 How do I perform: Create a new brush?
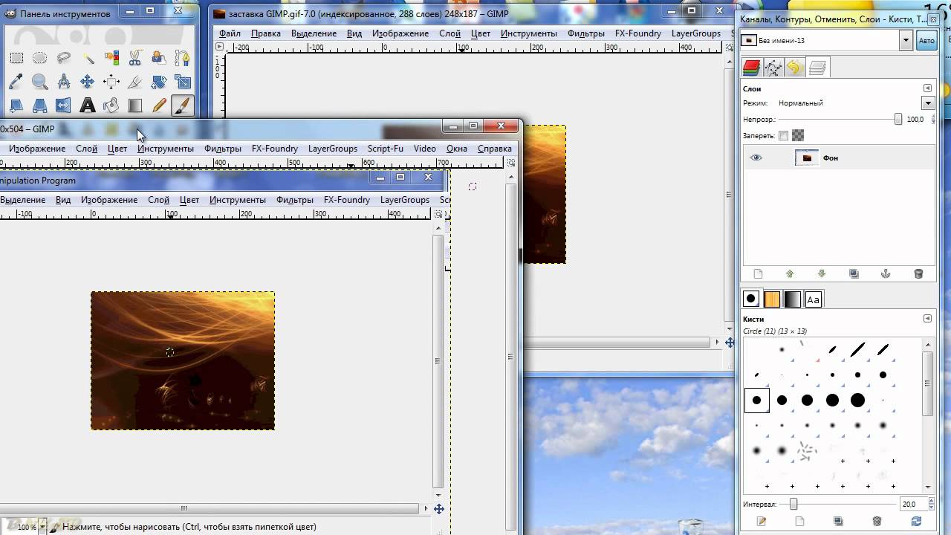tap(799, 521)
